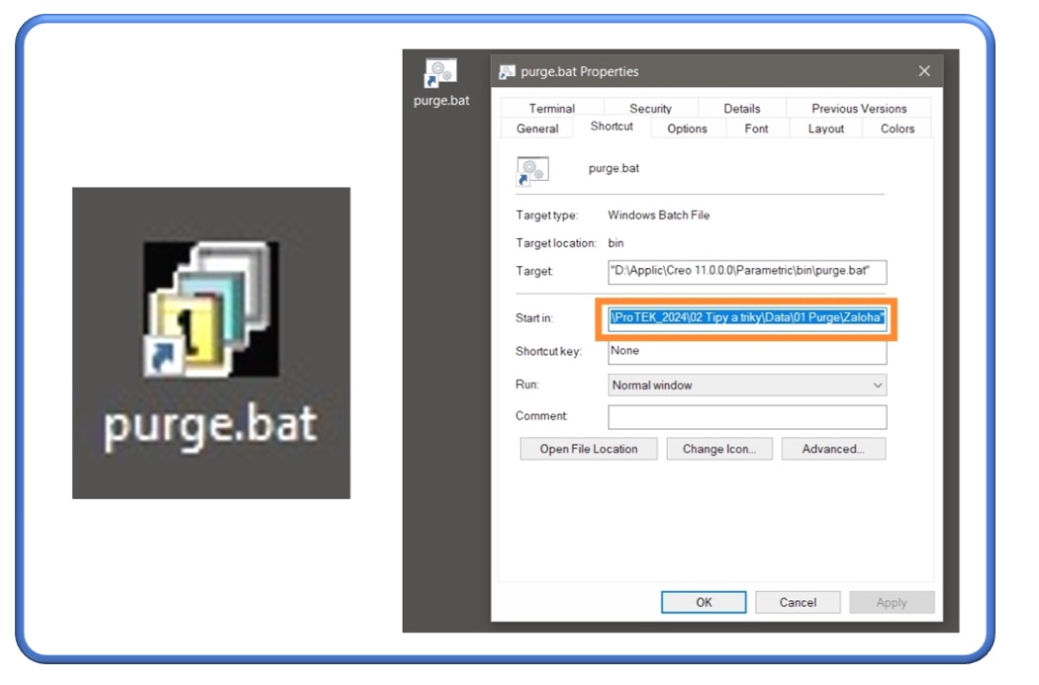Image resolution: width=1039 pixels, height=685 pixels.
Task: Click the shortcut icon beside the purge.bat name
Action: [532, 171]
